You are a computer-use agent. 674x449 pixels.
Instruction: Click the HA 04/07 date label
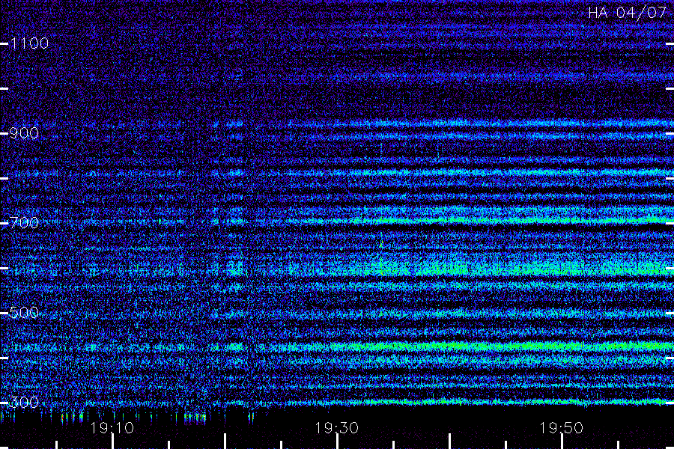[627, 13]
